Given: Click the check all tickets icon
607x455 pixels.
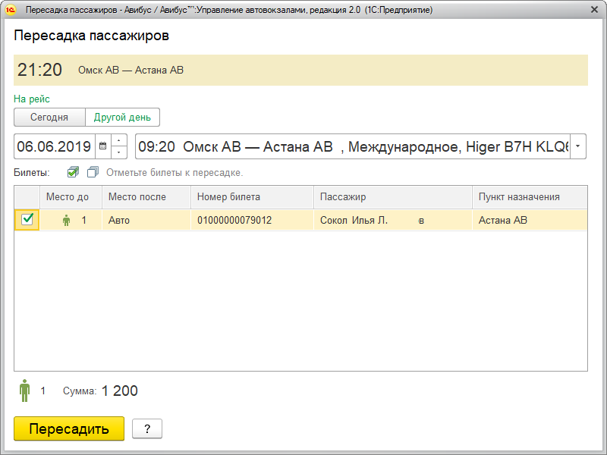Looking at the screenshot, I should pyautogui.click(x=73, y=172).
